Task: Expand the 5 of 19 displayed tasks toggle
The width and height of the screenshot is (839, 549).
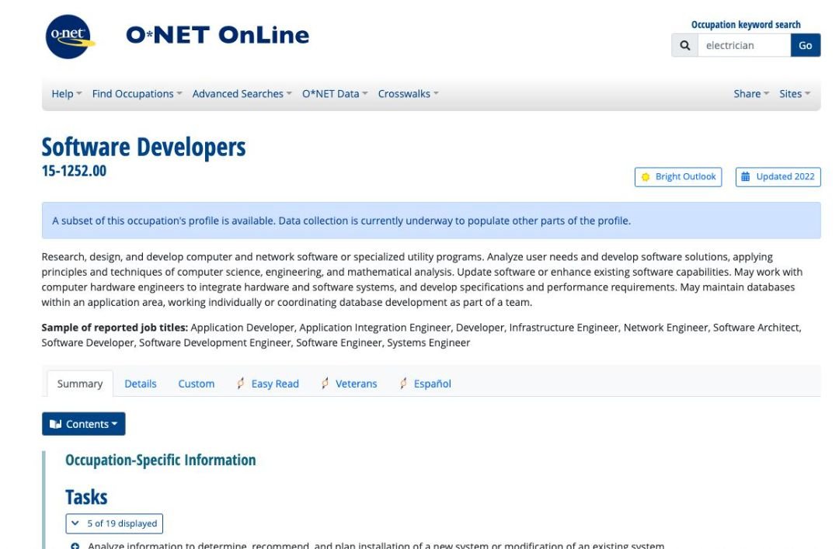Action: 114,523
